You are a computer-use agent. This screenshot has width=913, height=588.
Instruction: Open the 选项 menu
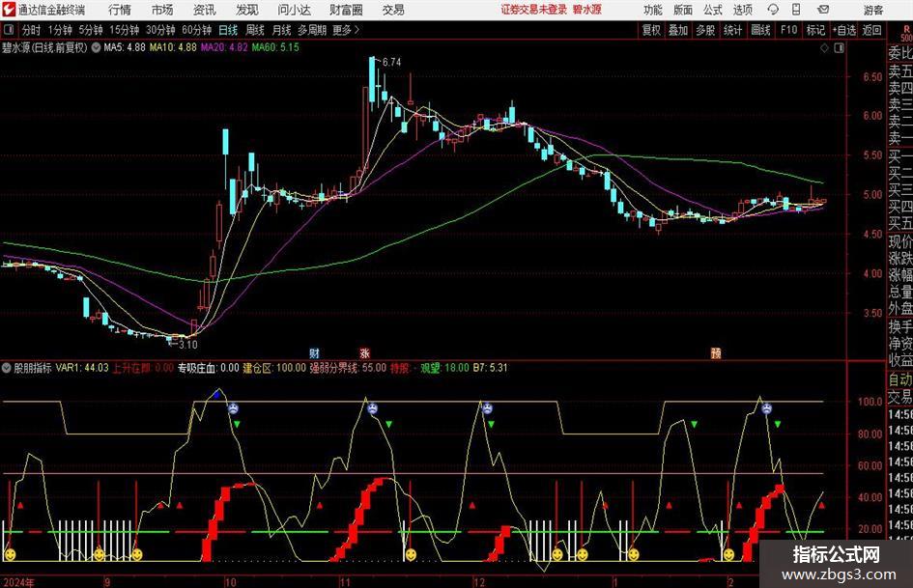coord(743,10)
